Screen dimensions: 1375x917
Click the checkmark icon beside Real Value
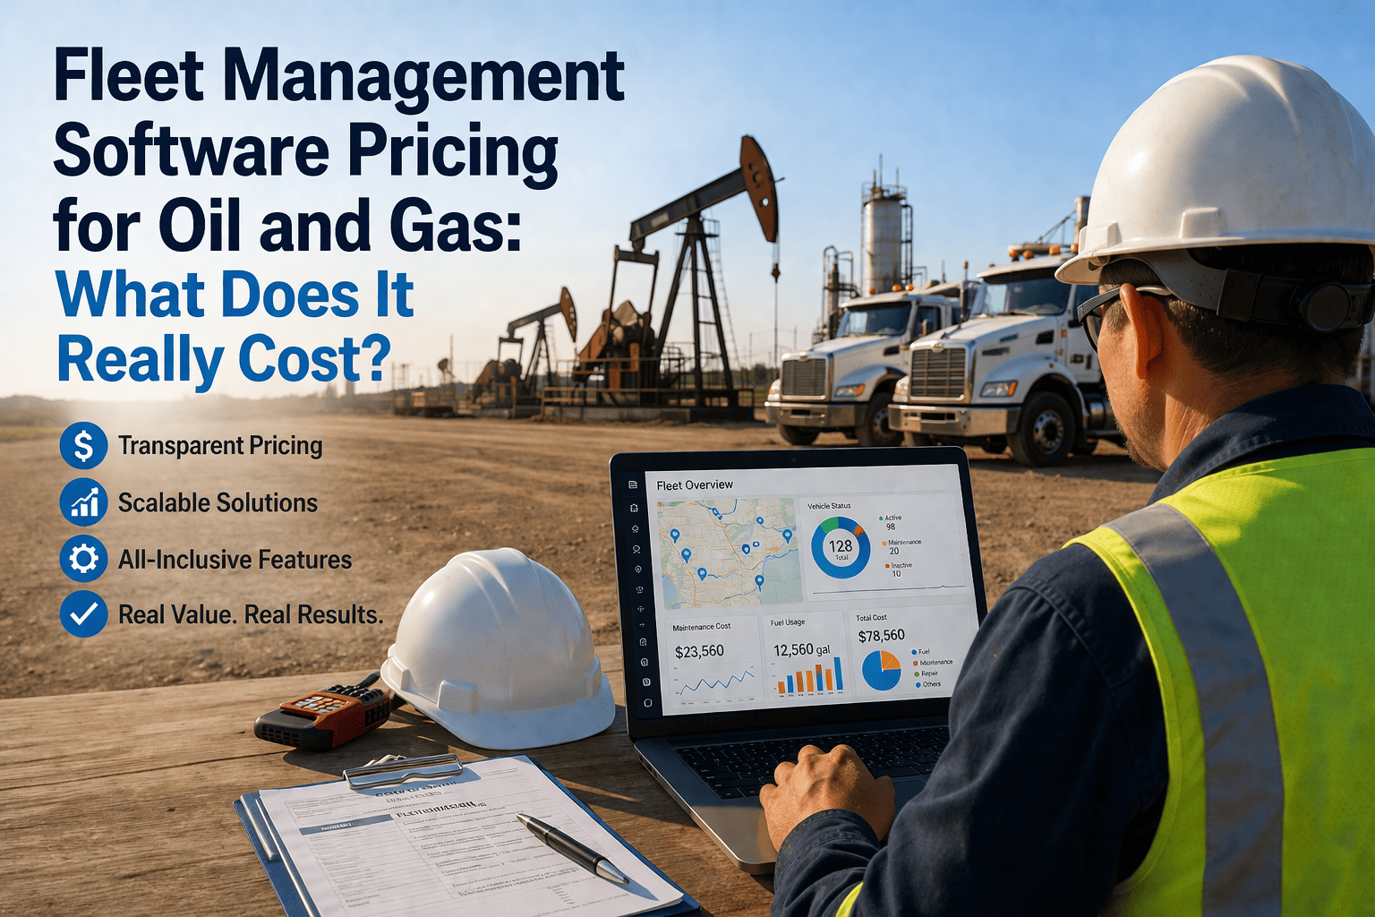(x=83, y=614)
